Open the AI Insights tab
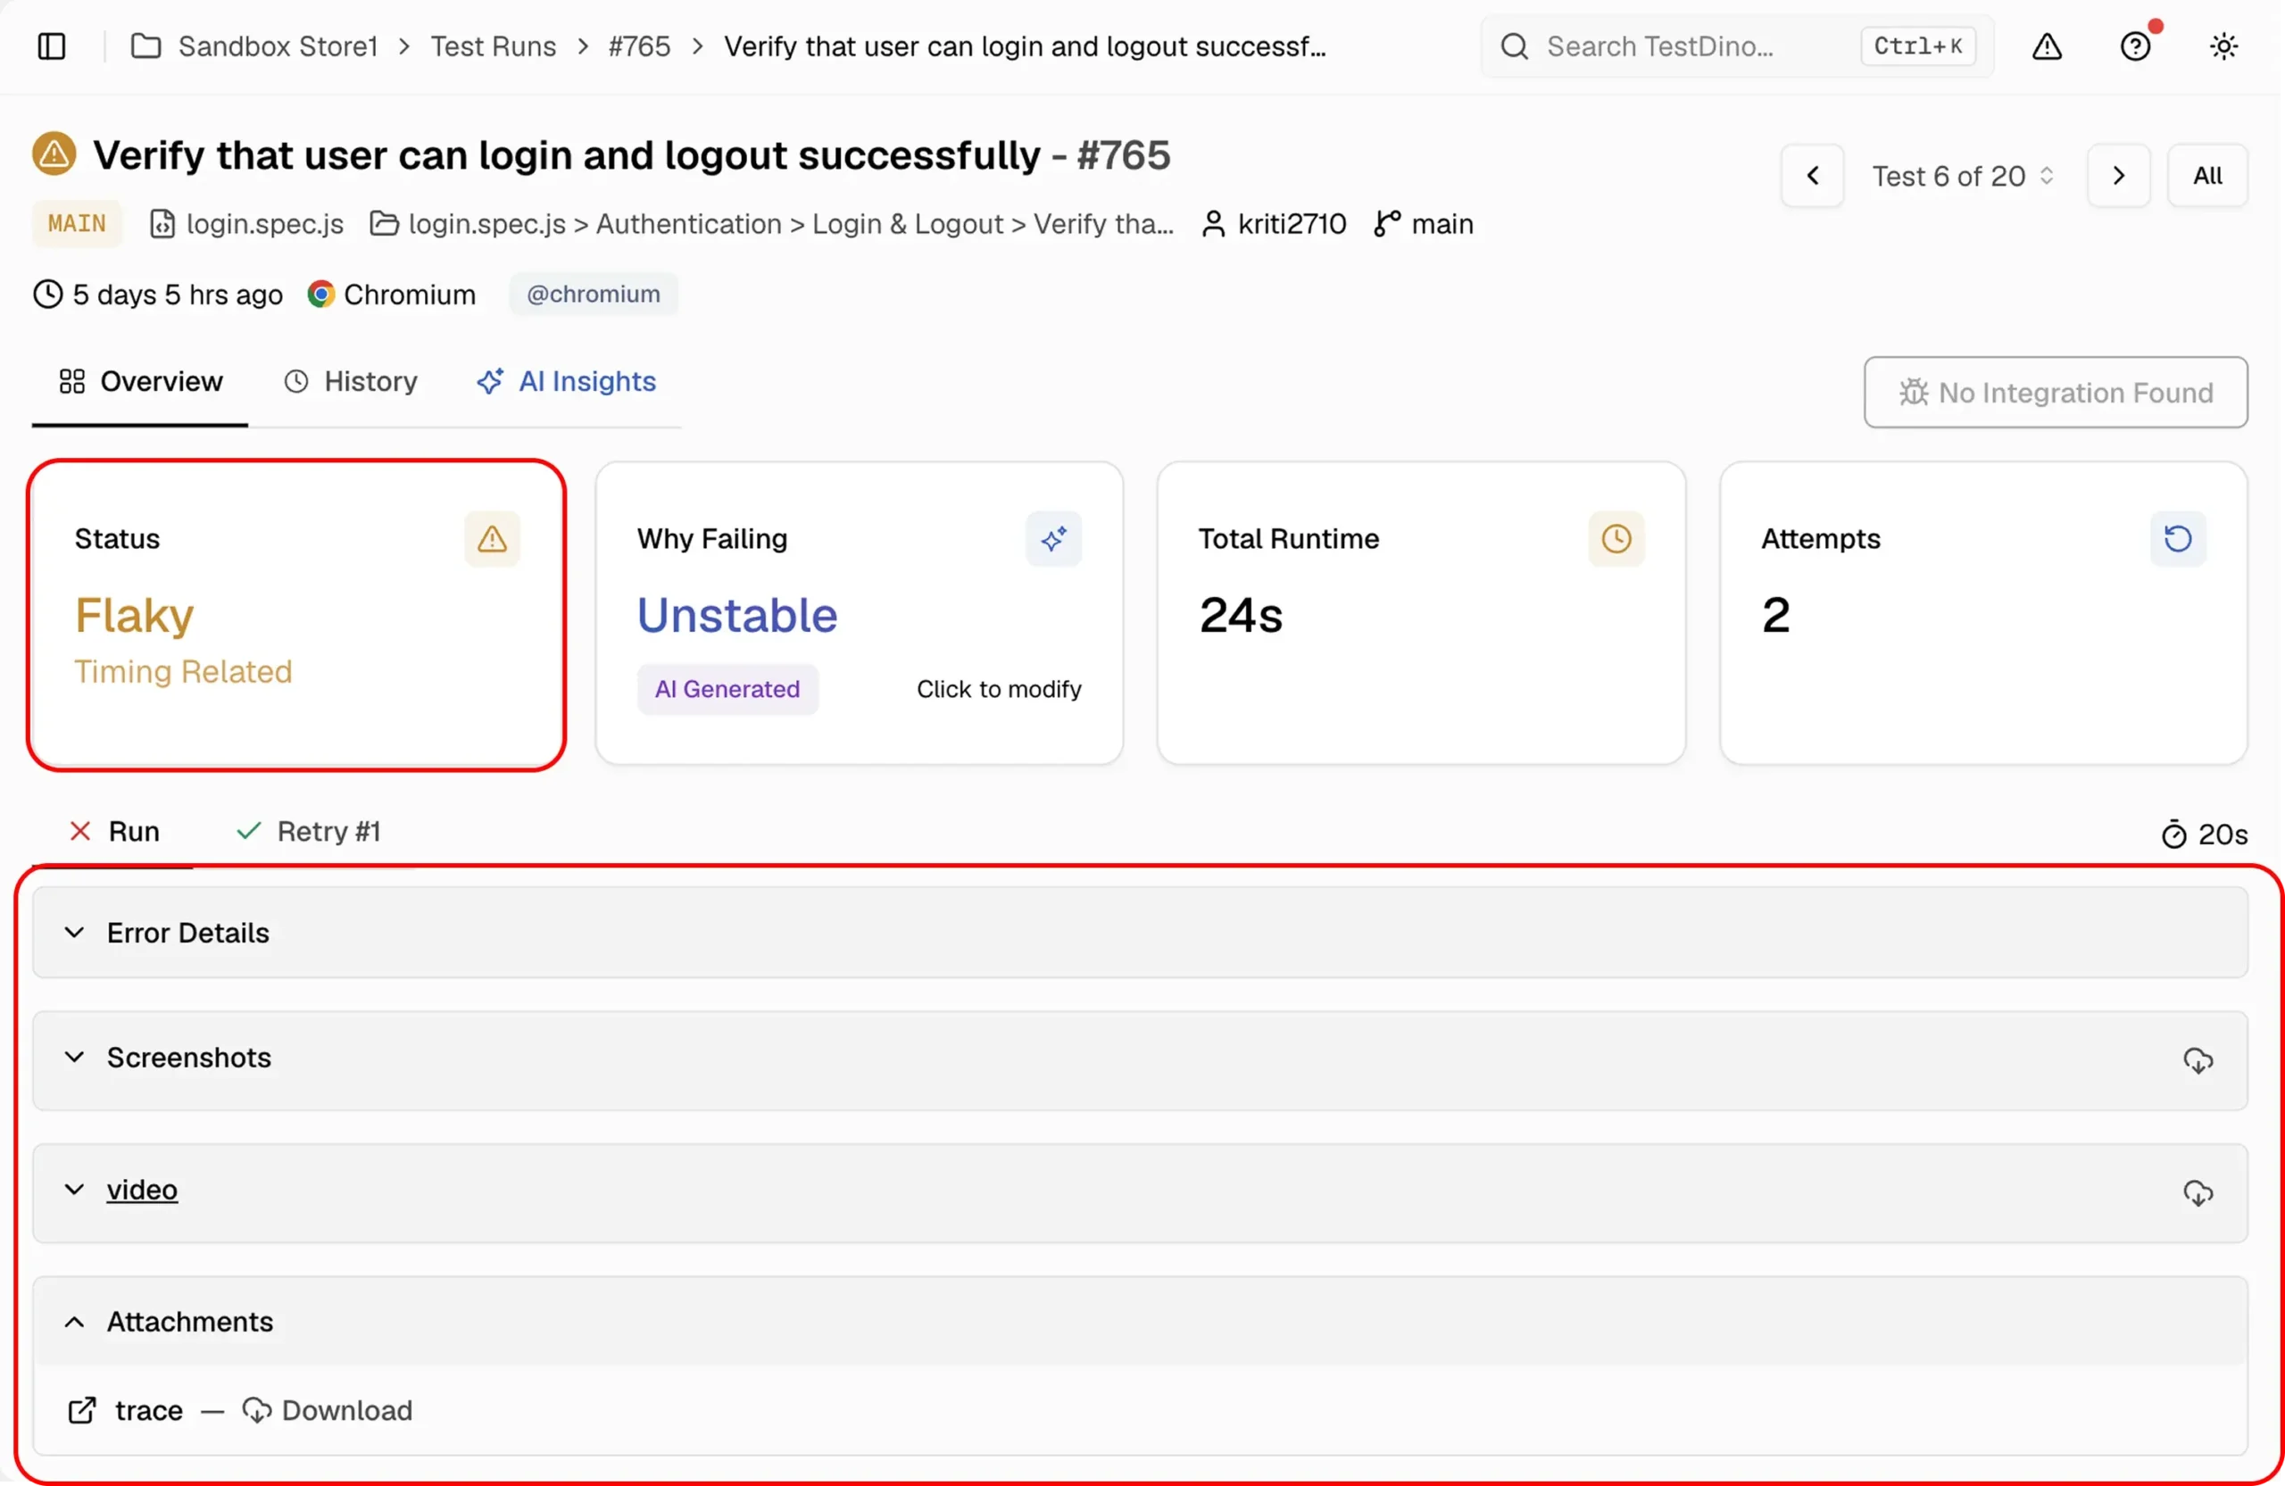The height and width of the screenshot is (1486, 2285). tap(566, 381)
